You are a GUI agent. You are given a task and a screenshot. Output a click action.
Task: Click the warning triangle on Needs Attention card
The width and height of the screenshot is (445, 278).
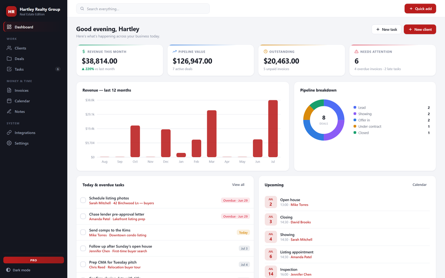coord(356,51)
